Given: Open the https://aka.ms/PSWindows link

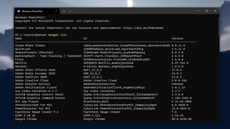Looking at the screenshot, I should 143,28.
